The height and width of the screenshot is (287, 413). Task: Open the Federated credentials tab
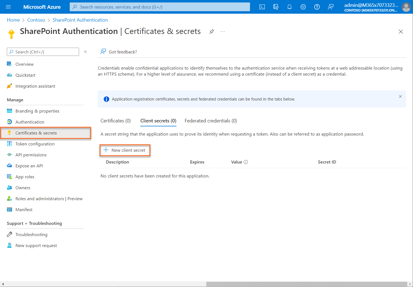coord(210,120)
